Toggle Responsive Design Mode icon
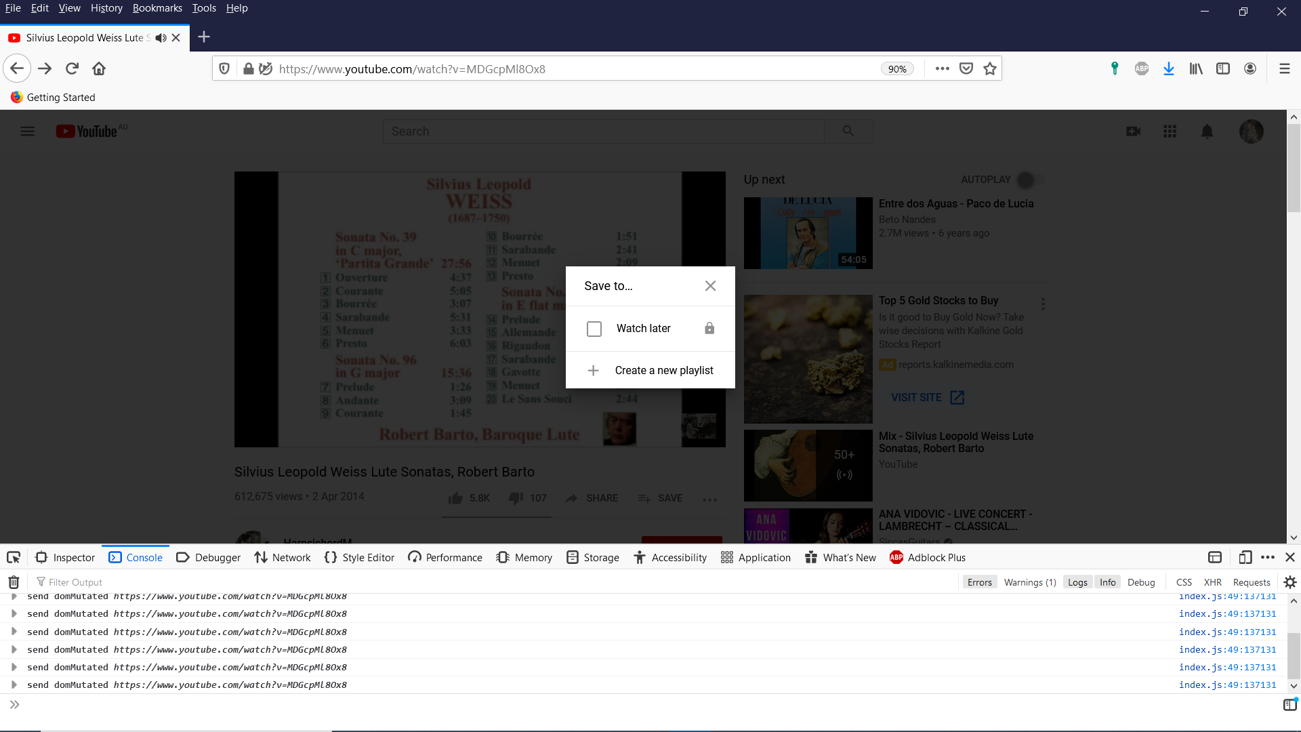The height and width of the screenshot is (732, 1301). coord(1245,557)
